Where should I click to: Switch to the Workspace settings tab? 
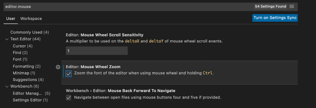coord(31,19)
